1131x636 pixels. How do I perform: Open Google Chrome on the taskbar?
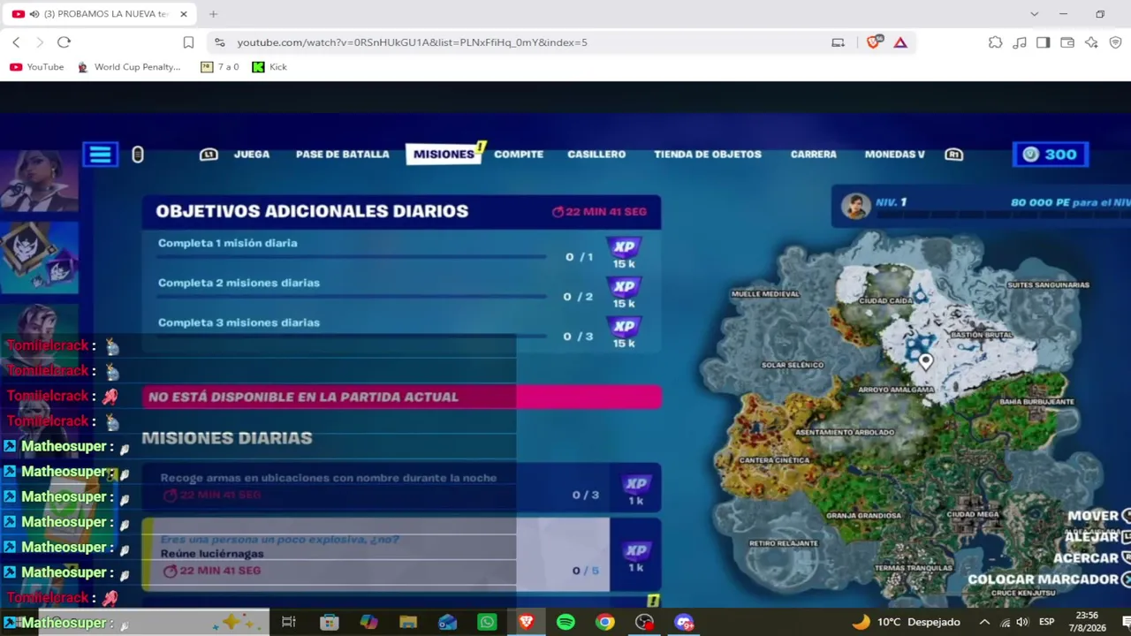point(604,622)
